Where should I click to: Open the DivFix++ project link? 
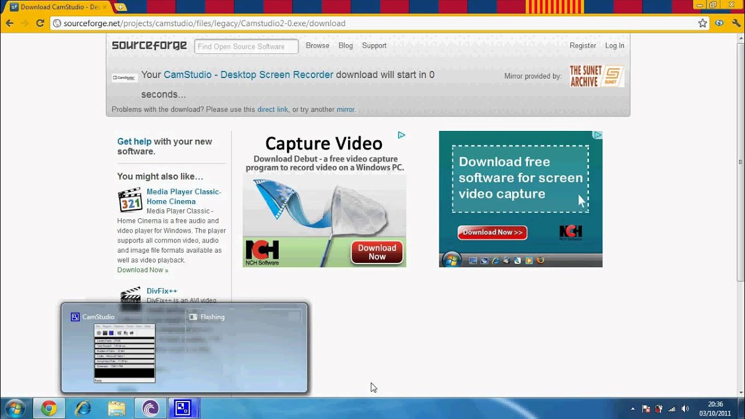pos(162,291)
